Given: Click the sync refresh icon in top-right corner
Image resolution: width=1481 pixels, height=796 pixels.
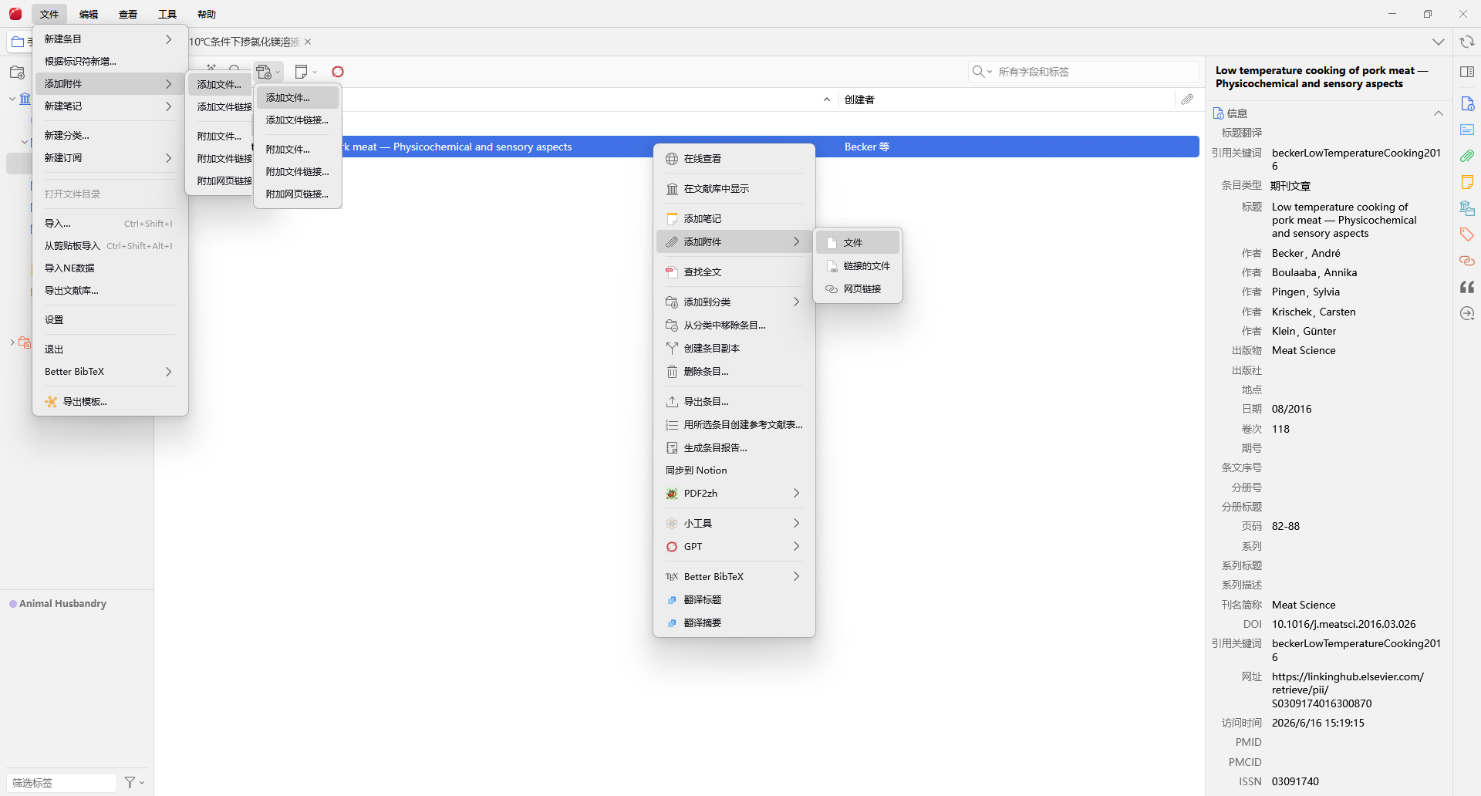Looking at the screenshot, I should click(x=1466, y=42).
